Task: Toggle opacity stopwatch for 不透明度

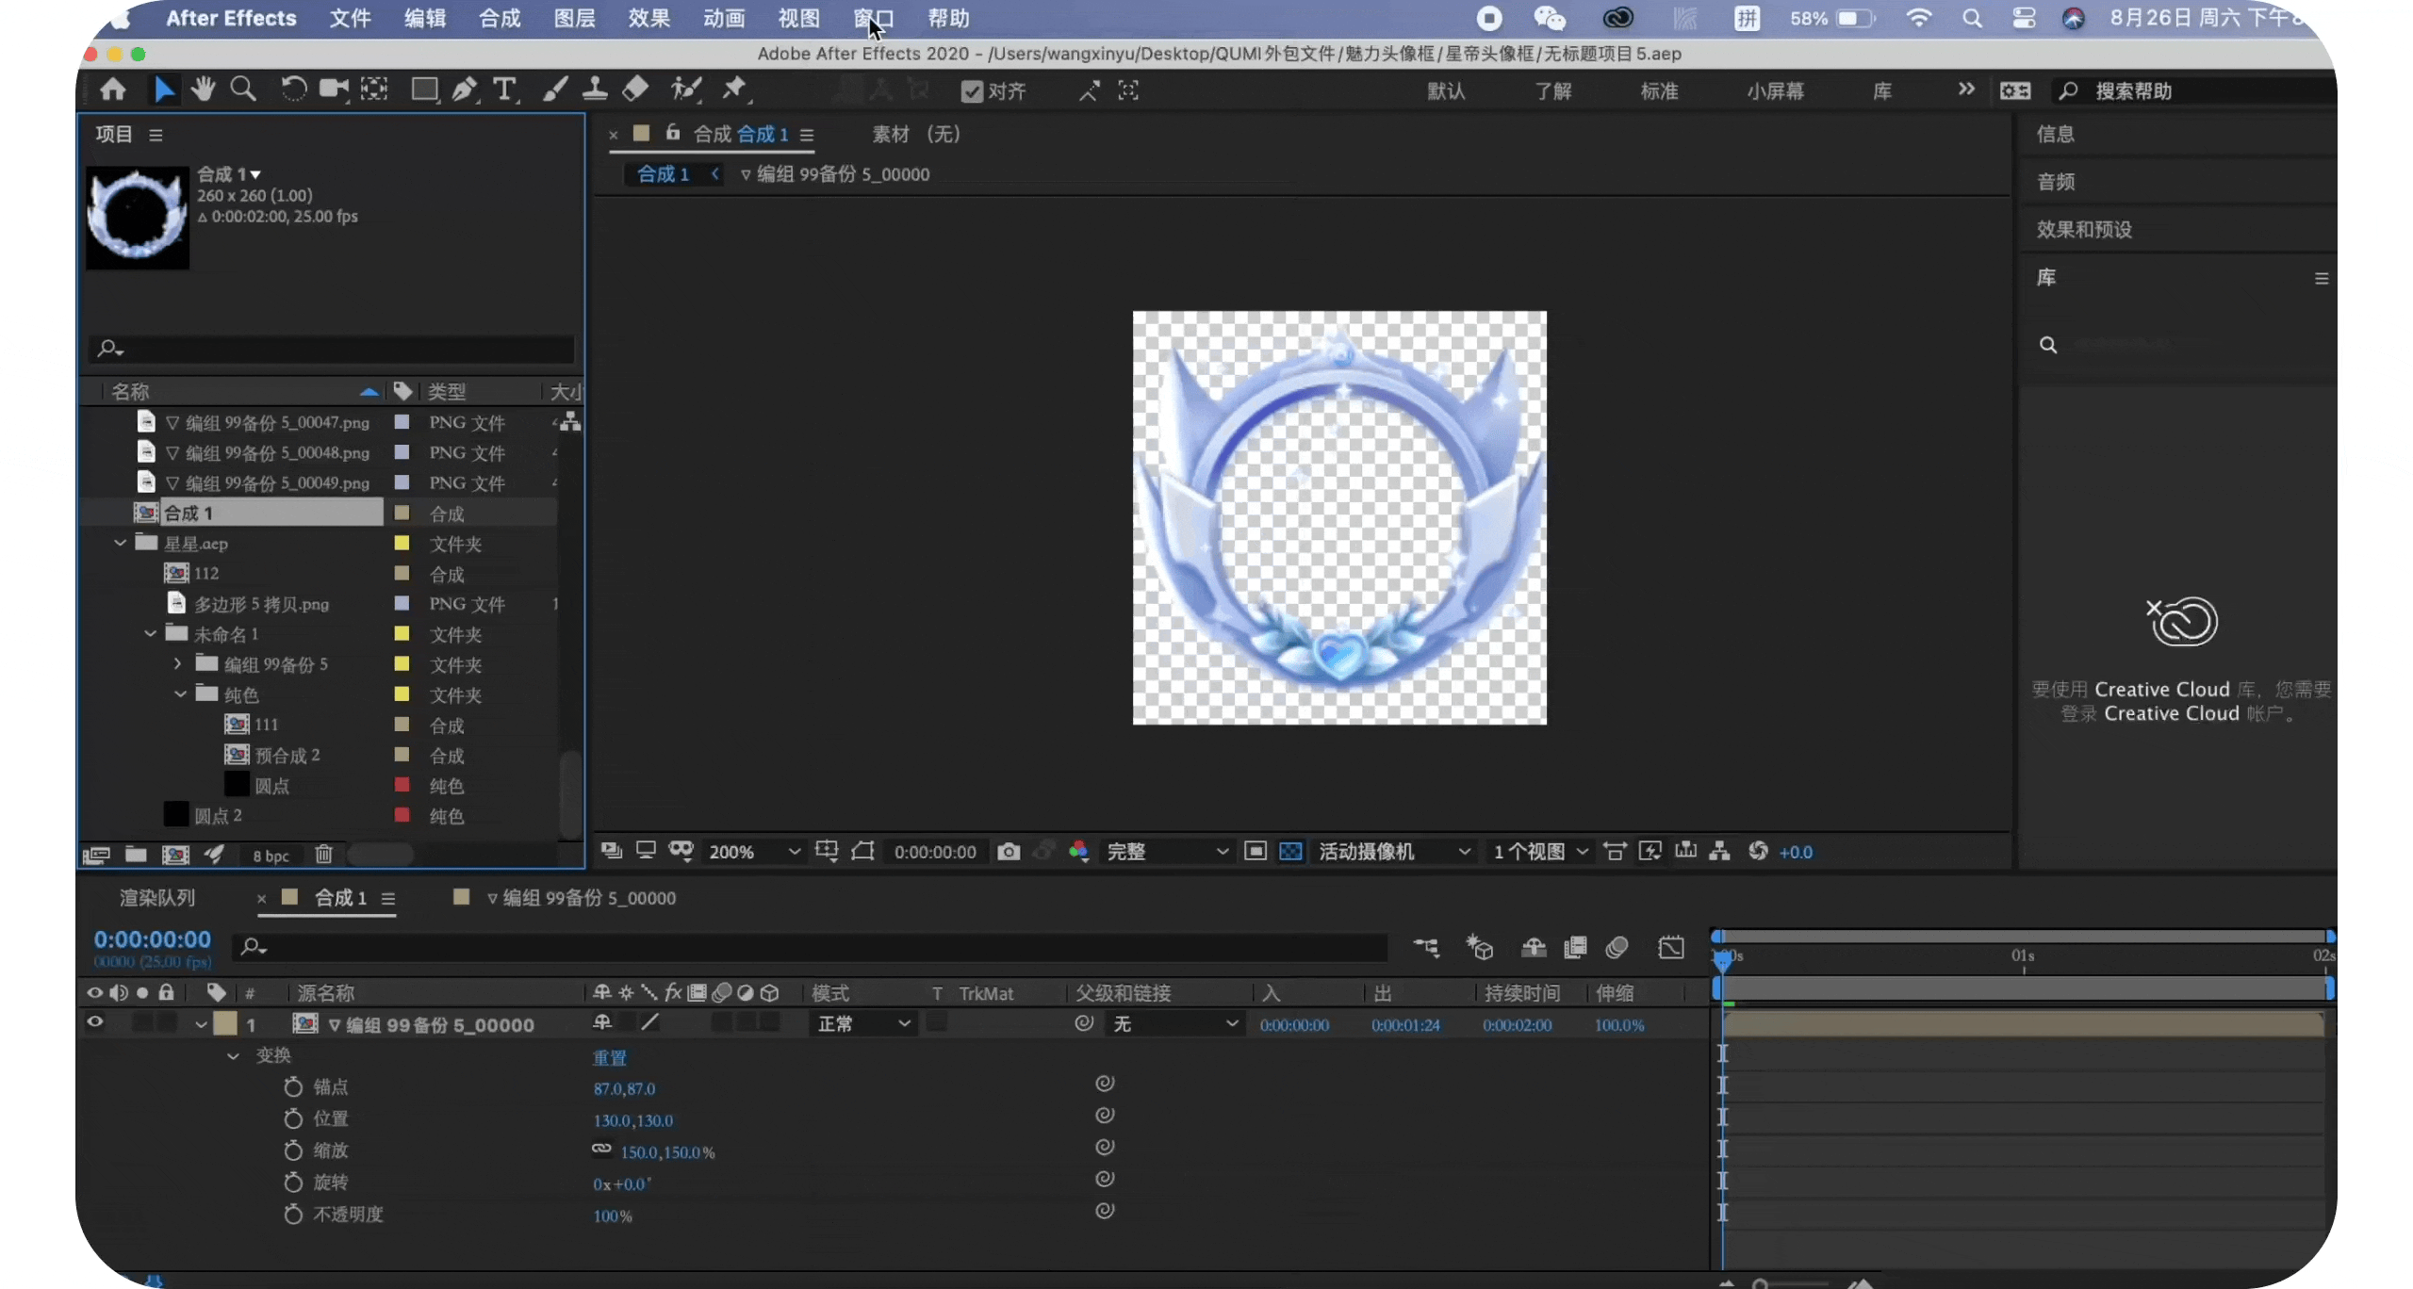Action: (x=293, y=1215)
